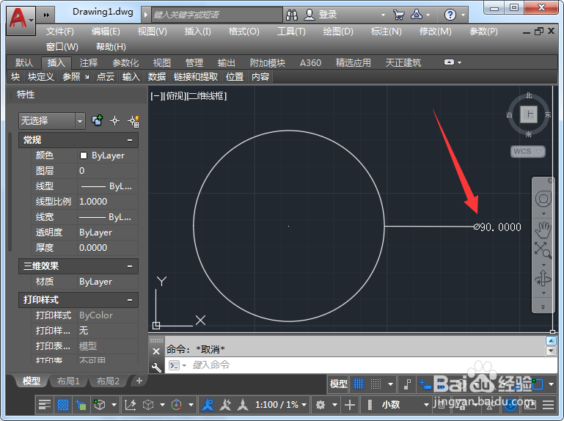Select the Pan hand tool
This screenshot has width=564, height=421.
click(543, 230)
